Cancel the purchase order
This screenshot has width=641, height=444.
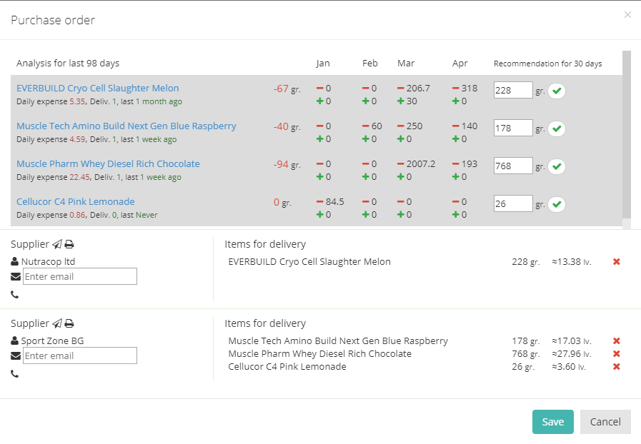click(x=605, y=422)
